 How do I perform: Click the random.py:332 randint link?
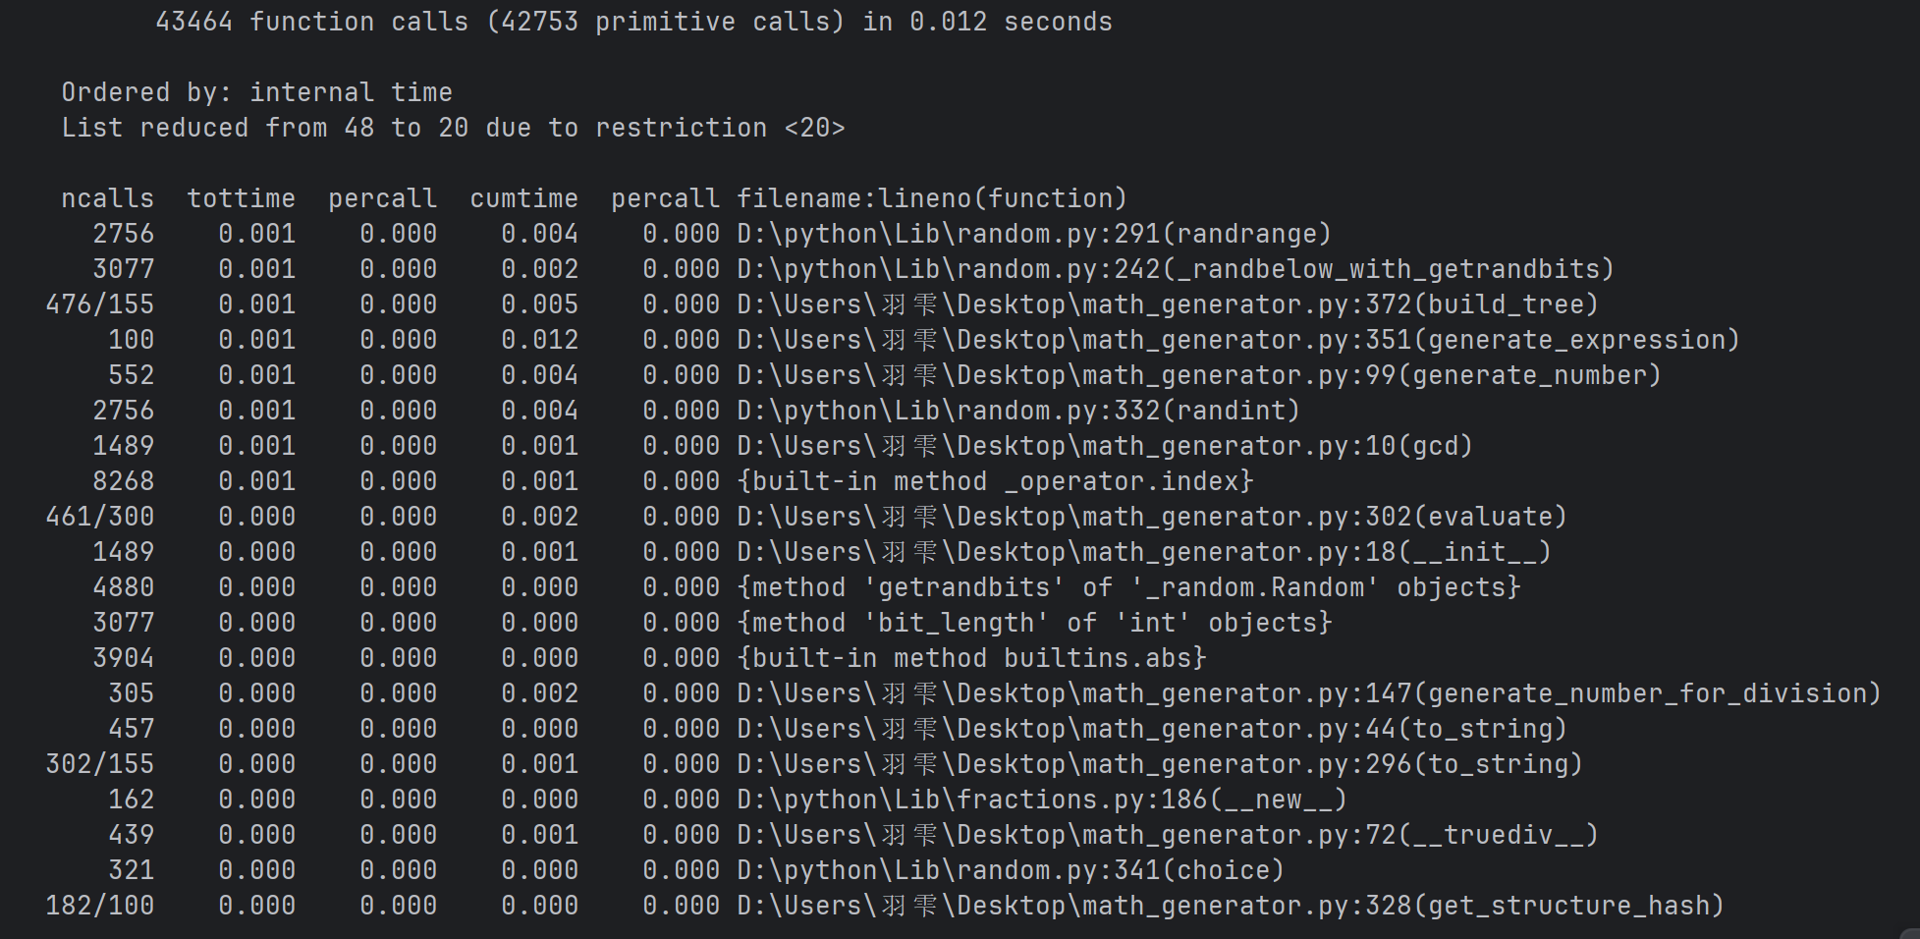(1017, 411)
